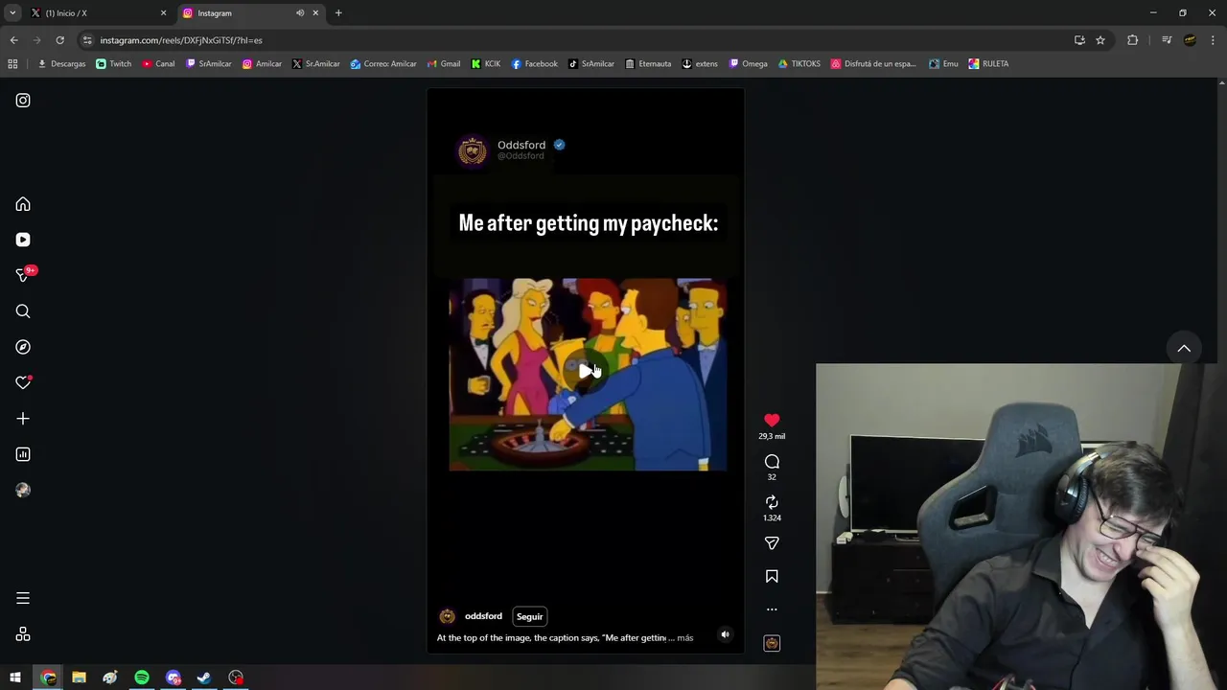This screenshot has height=690, width=1227.
Task: Open Reels from the sidebar
Action: coord(23,240)
